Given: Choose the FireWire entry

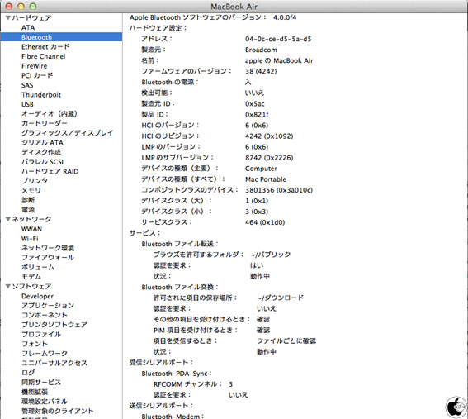Looking at the screenshot, I should 35,66.
